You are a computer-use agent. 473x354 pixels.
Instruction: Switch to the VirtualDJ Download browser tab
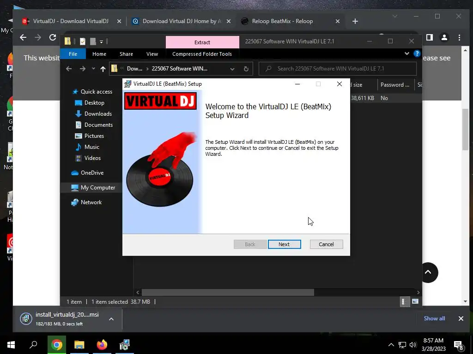71,21
